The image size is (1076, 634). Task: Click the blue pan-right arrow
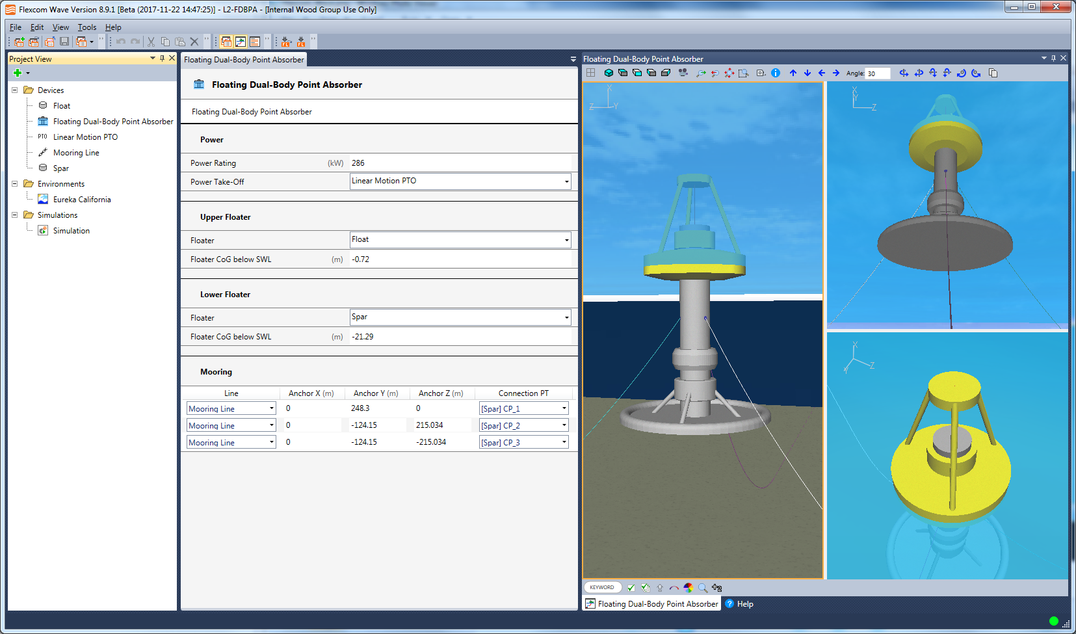[x=836, y=73]
